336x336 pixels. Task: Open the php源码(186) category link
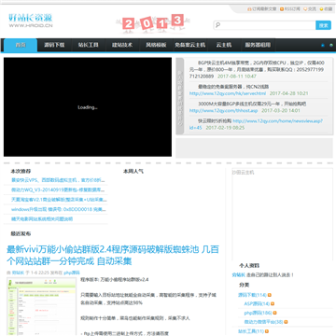[258, 313]
